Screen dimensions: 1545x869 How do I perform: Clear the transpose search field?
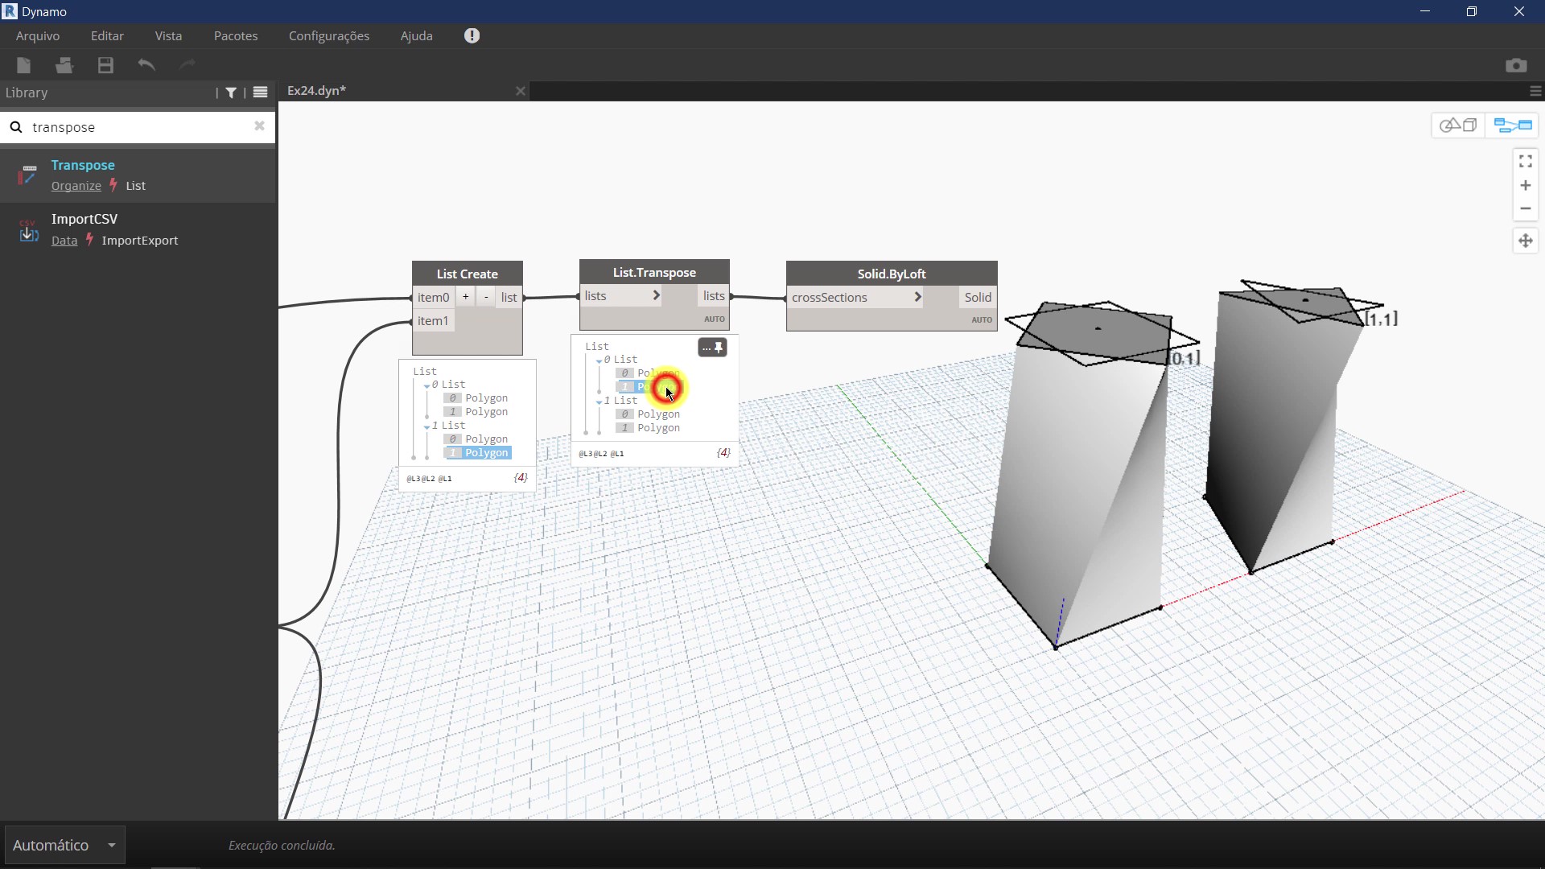click(x=258, y=126)
